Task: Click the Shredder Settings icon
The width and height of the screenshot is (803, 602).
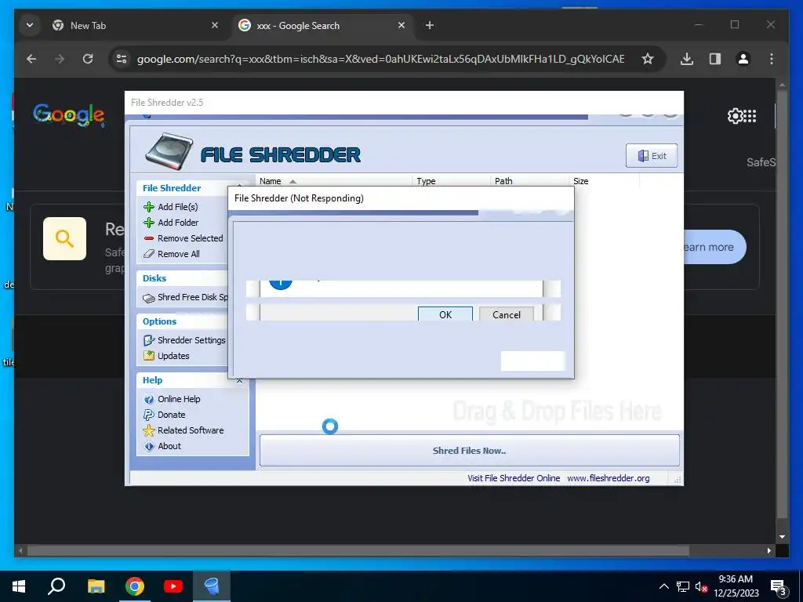Action: tap(149, 340)
